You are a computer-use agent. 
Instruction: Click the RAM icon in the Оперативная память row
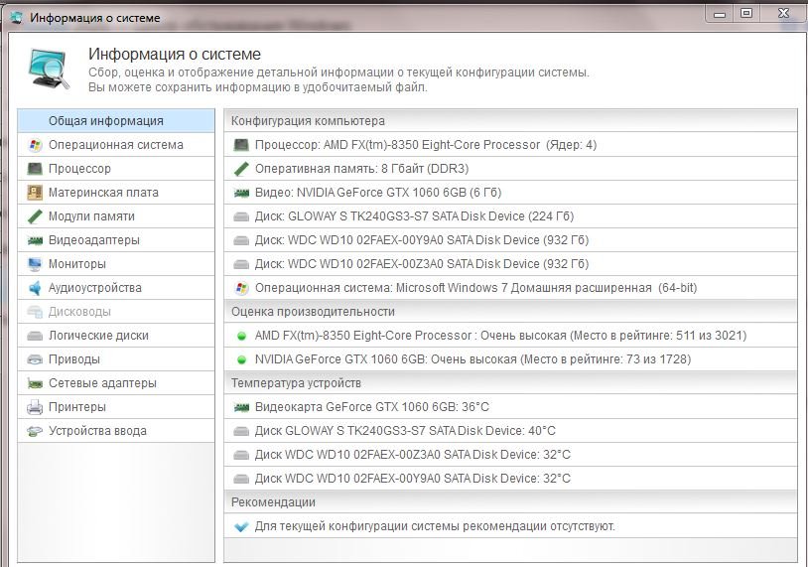tap(240, 169)
